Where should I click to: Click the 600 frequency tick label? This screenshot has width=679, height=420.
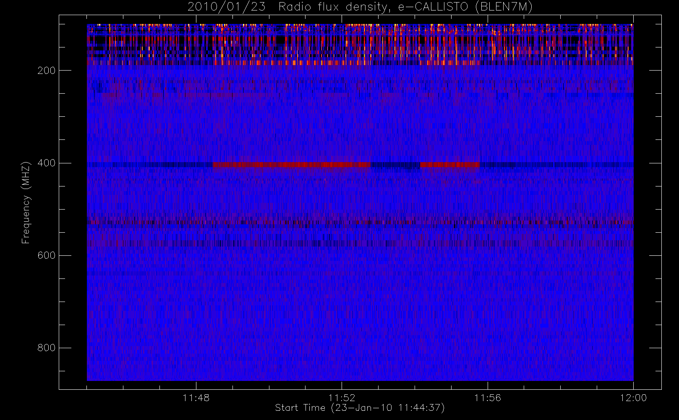click(47, 255)
